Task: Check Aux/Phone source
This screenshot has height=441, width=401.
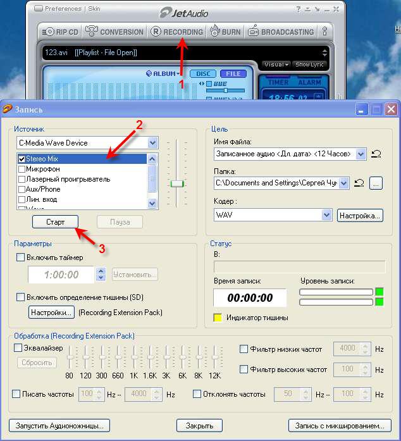Action: click(x=22, y=189)
